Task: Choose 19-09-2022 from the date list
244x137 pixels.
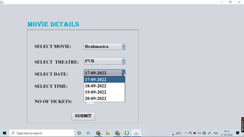Action: point(104,92)
